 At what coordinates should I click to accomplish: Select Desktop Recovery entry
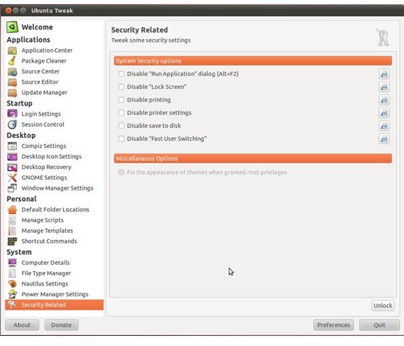tap(46, 167)
